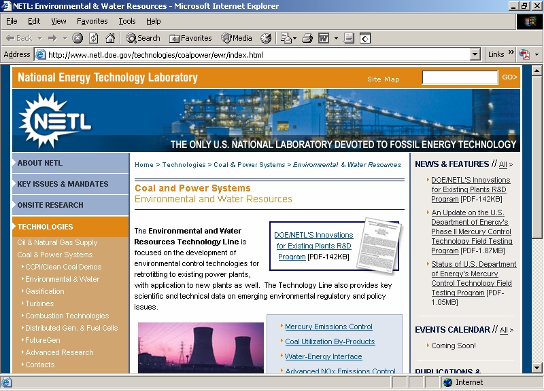
Task: Click the Internet zone globe icon
Action: pos(448,382)
